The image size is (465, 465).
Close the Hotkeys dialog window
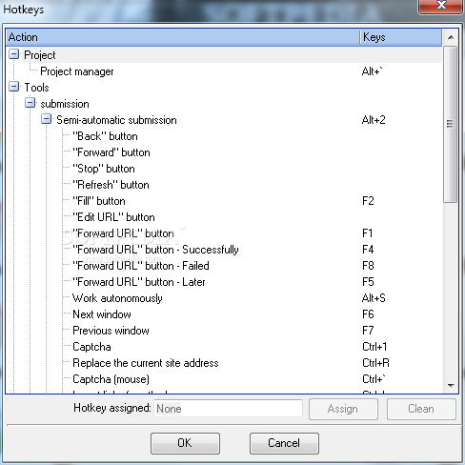[441, 6]
